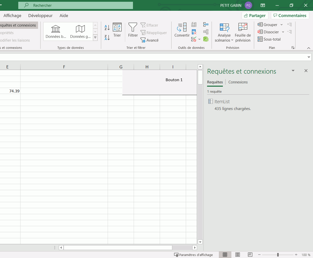
Task: Select the ItemList query
Action: [x=222, y=102]
